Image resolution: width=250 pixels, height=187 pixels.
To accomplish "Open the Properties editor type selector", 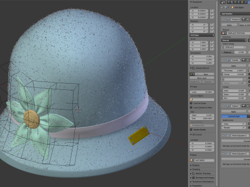I will click(x=223, y=2).
